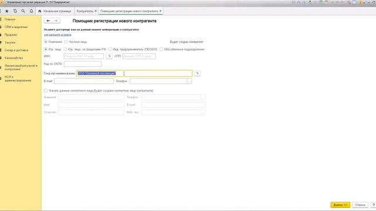Open notifications bell icon
This screenshot has width=376, height=211.
point(31,11)
